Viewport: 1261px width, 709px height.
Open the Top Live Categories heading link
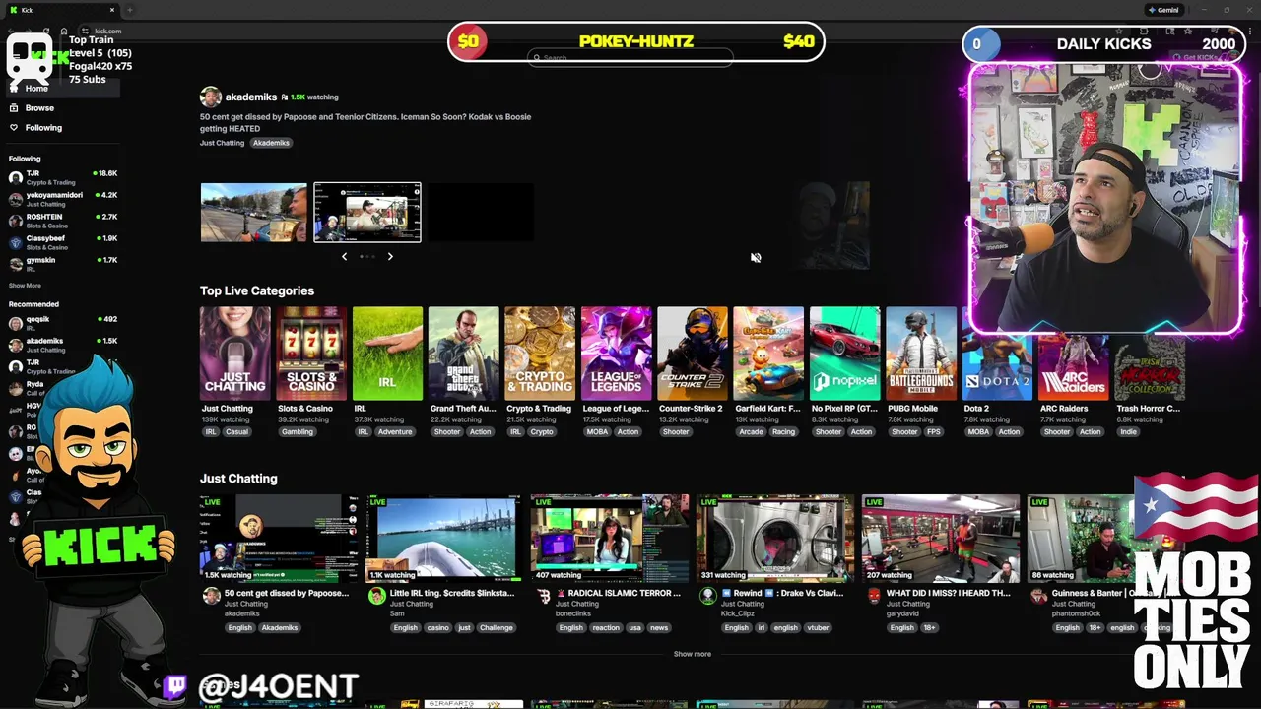[x=257, y=290]
